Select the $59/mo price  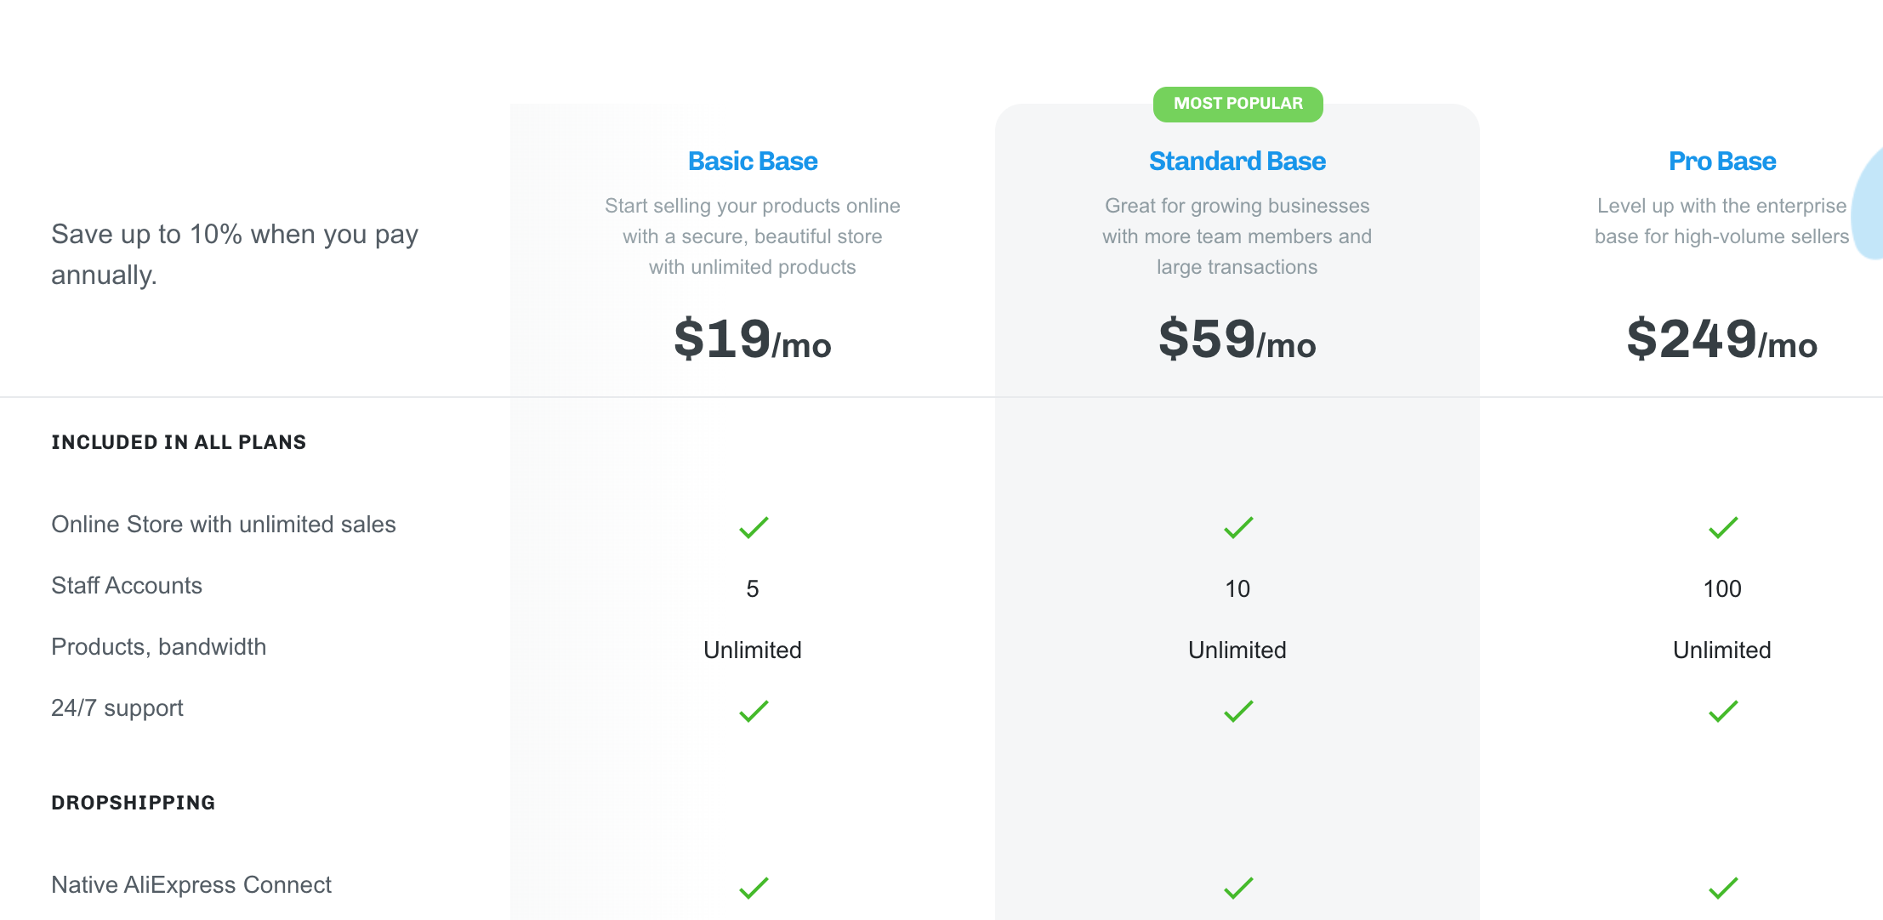(x=1237, y=339)
